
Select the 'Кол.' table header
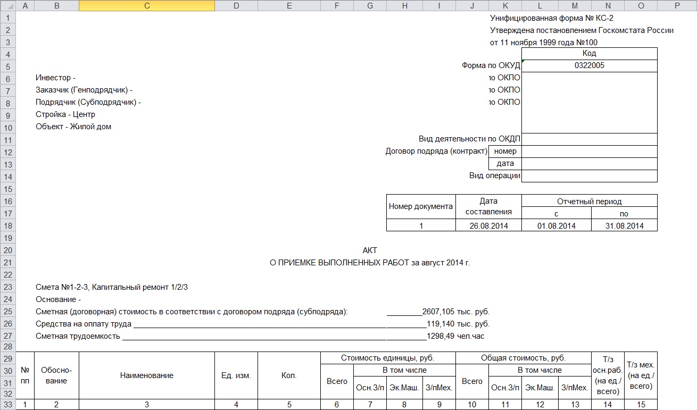289,375
